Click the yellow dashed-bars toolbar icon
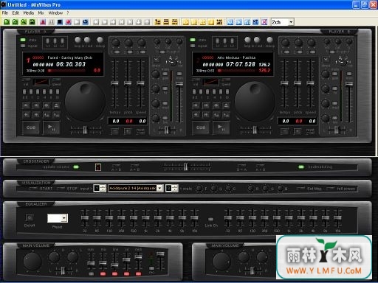Viewport: 378px width, 283px height. 175,22
